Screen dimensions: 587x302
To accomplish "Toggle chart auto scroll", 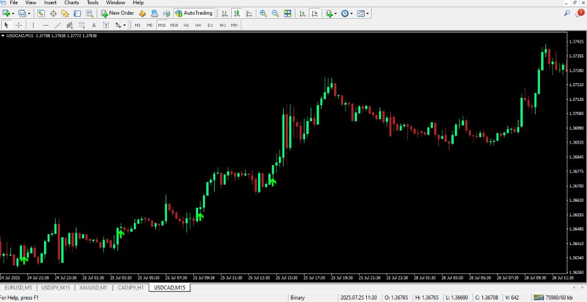I will click(x=303, y=13).
